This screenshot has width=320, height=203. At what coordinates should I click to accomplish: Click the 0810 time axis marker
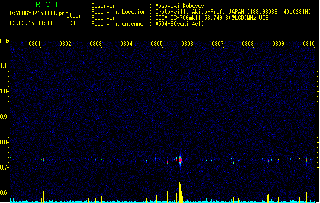309,44
